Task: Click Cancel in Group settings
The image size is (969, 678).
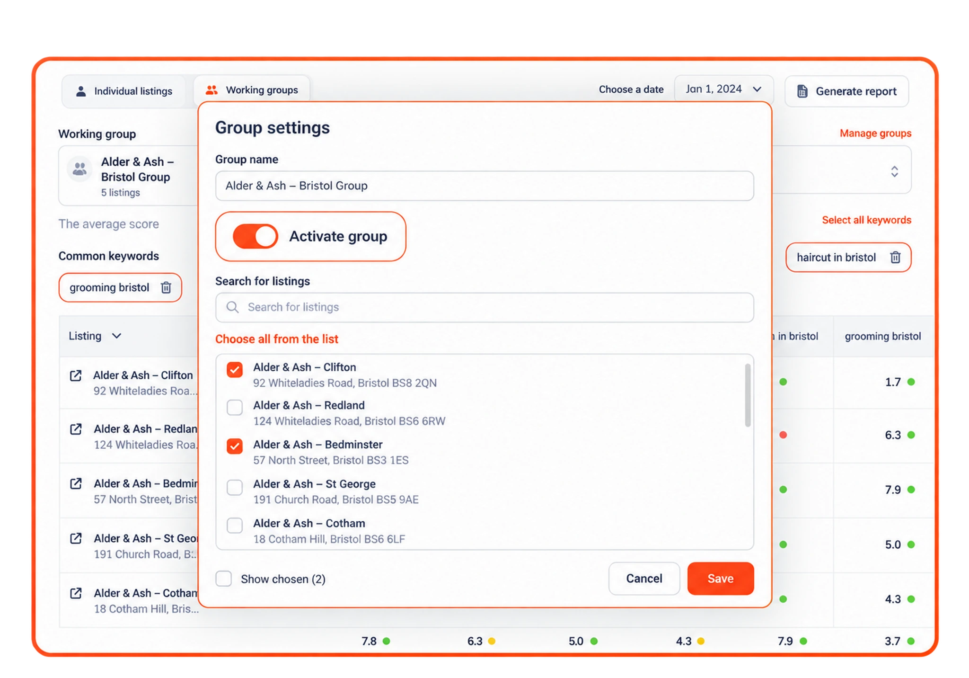Action: (x=644, y=579)
